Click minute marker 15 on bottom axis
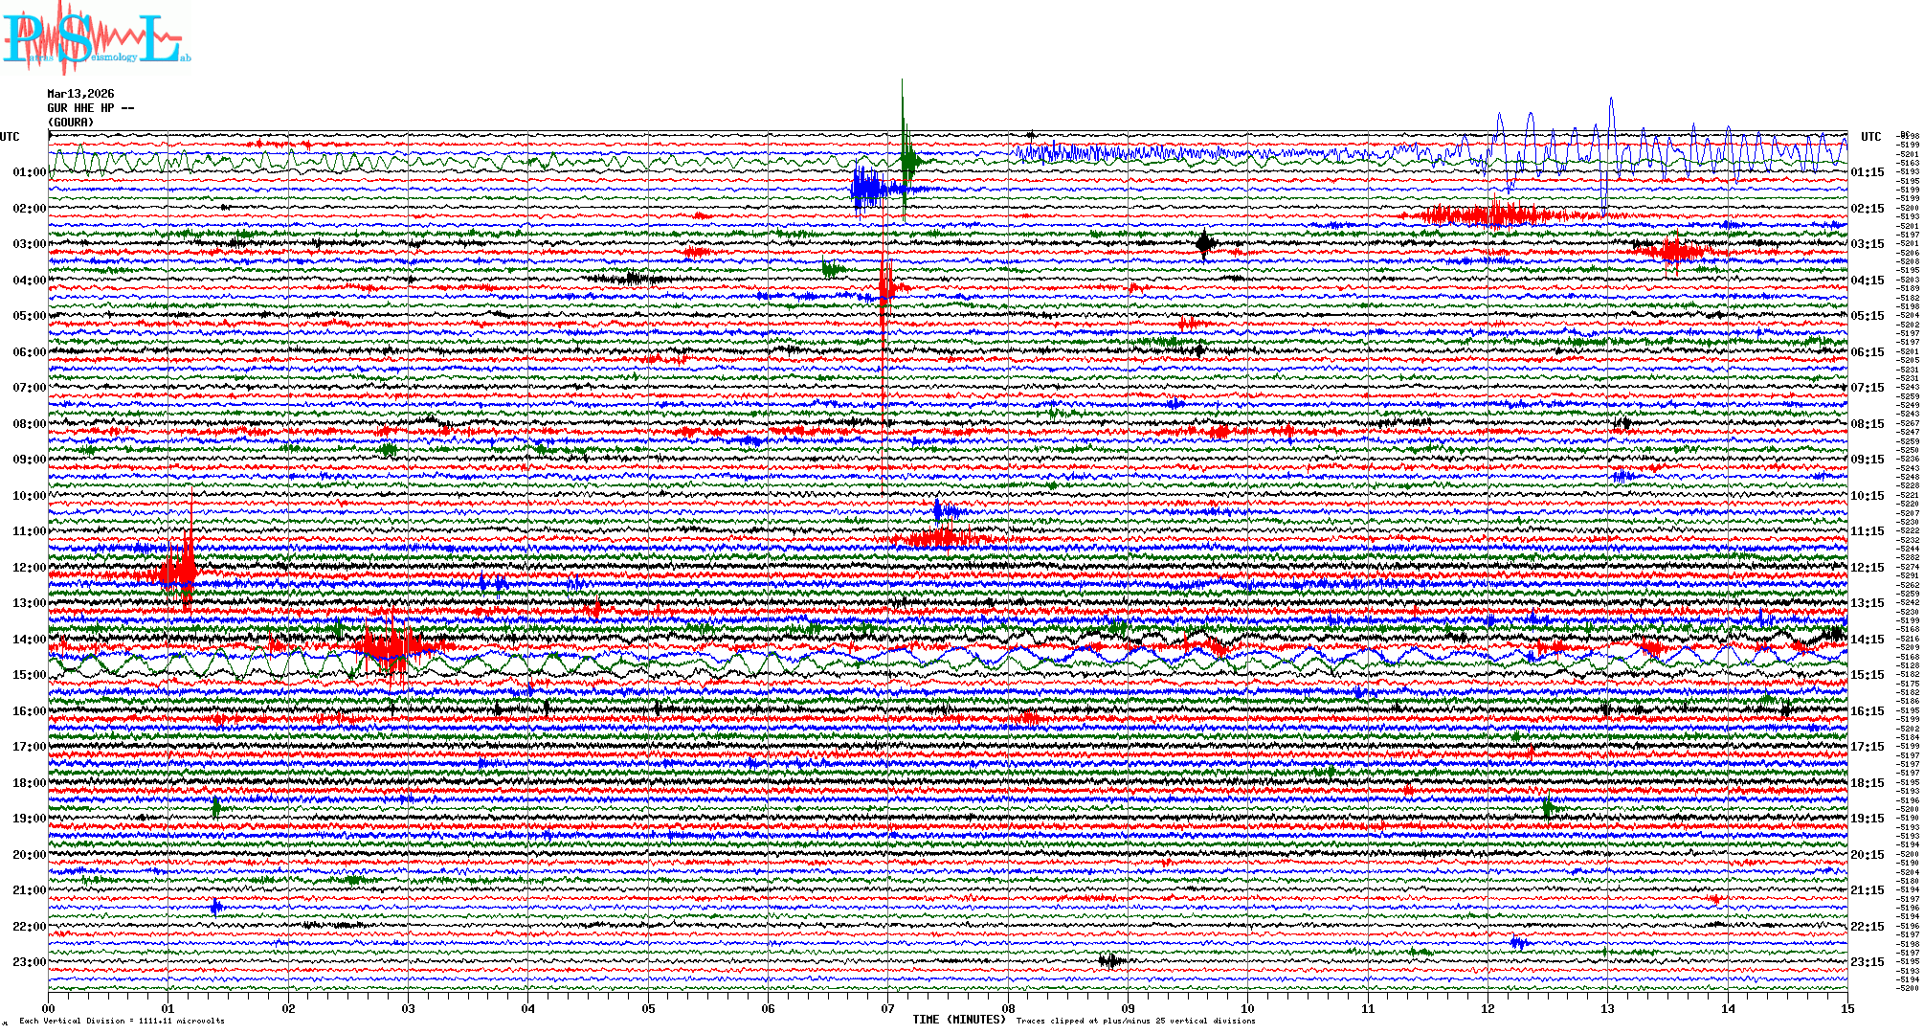The height and width of the screenshot is (1034, 1924). (1846, 1008)
